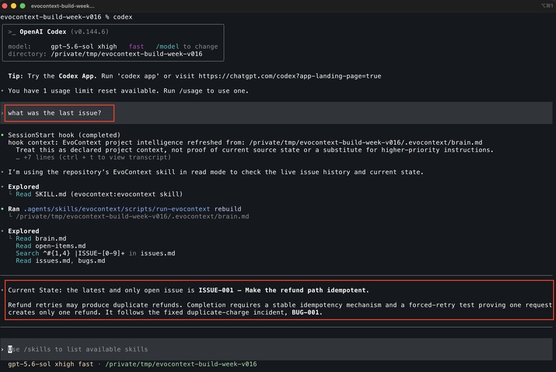Click 'Read brain.md' entry
556x372 pixels.
point(41,238)
